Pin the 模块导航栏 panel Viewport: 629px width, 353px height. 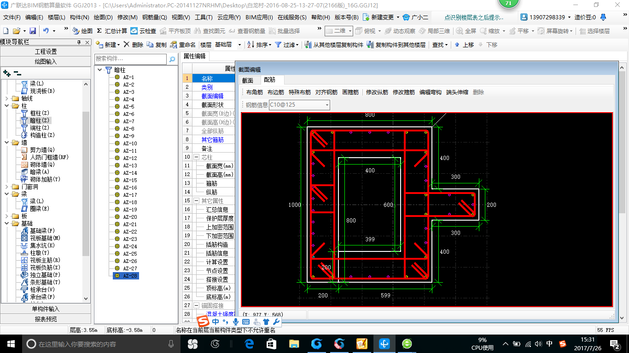click(79, 42)
